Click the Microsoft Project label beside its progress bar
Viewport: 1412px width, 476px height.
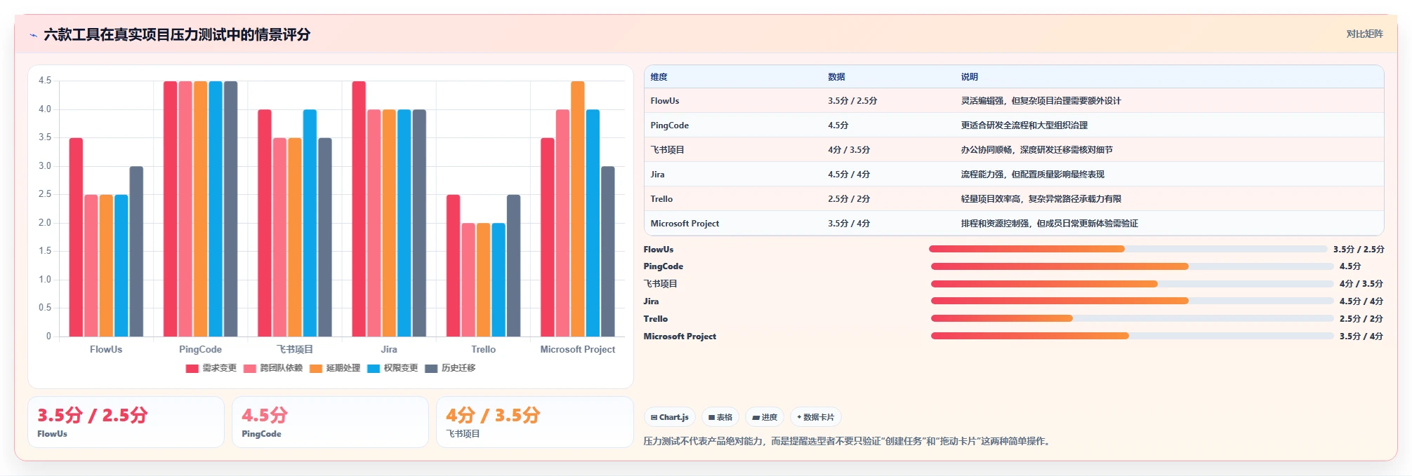[680, 336]
